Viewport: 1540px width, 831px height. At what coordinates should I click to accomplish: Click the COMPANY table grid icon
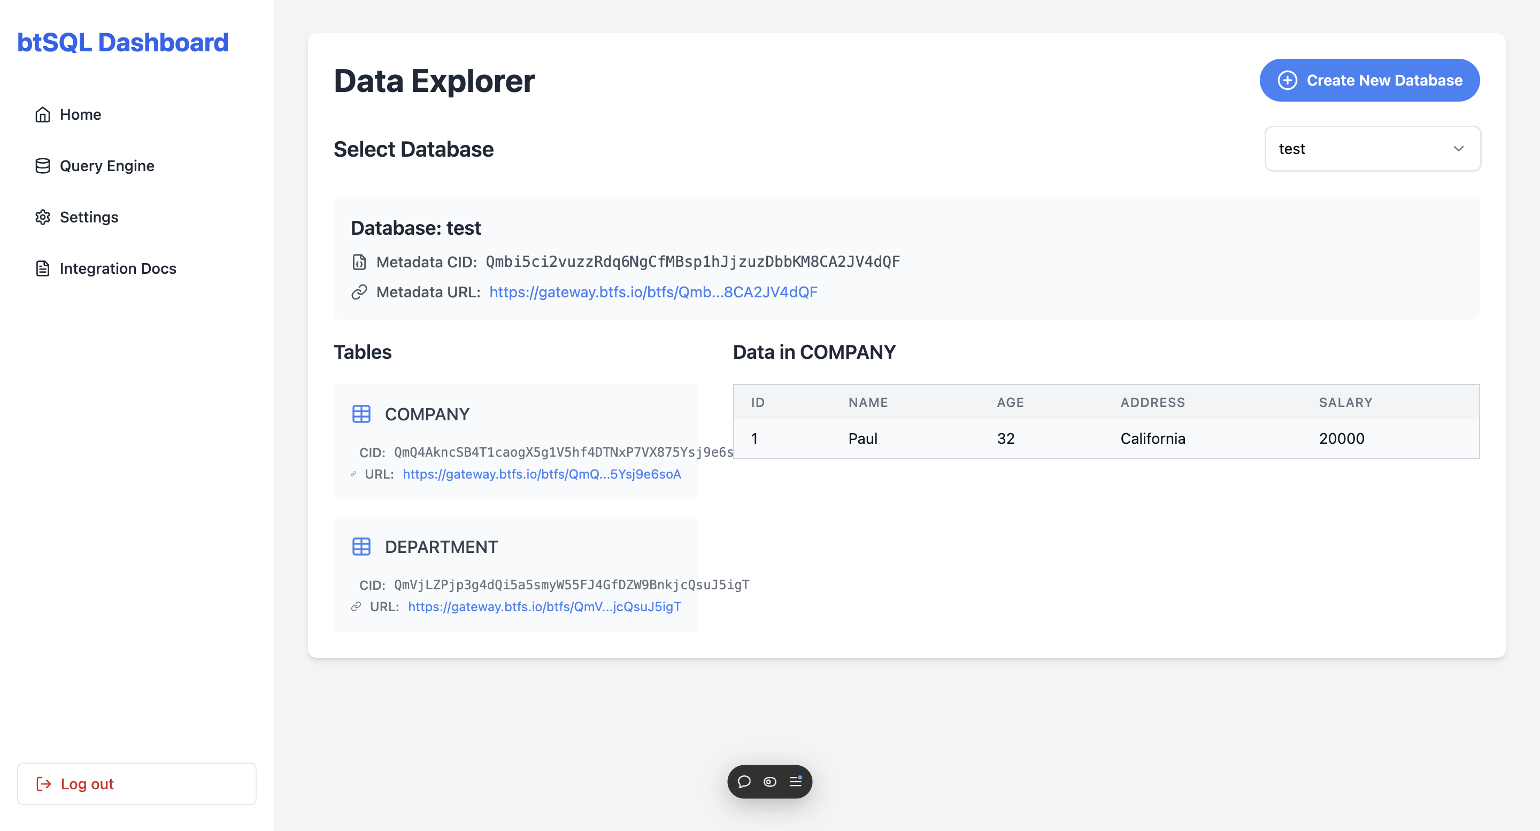coord(361,414)
